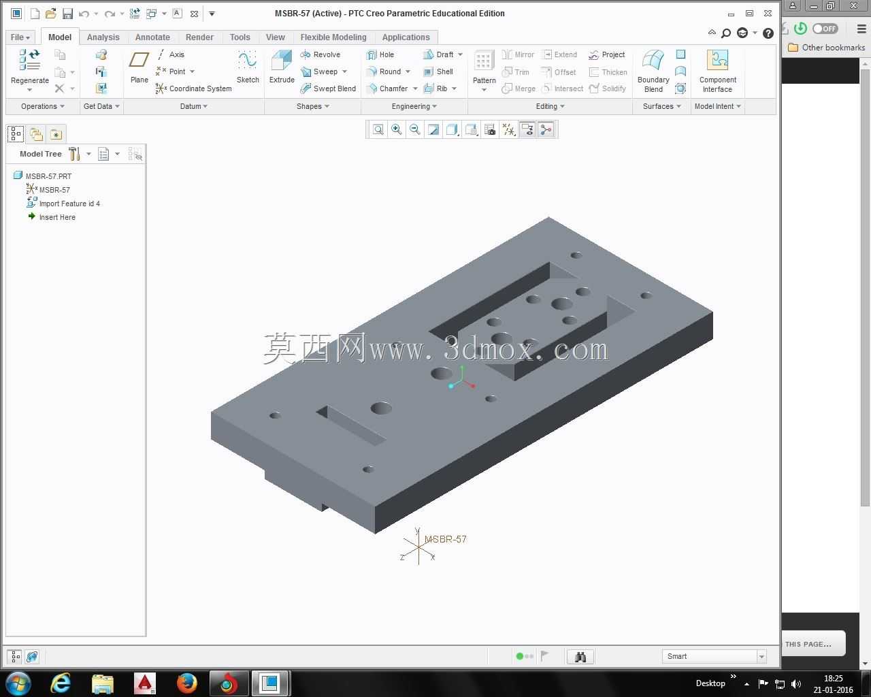
Task: Open the Smart selection filter dropdown
Action: pyautogui.click(x=761, y=657)
